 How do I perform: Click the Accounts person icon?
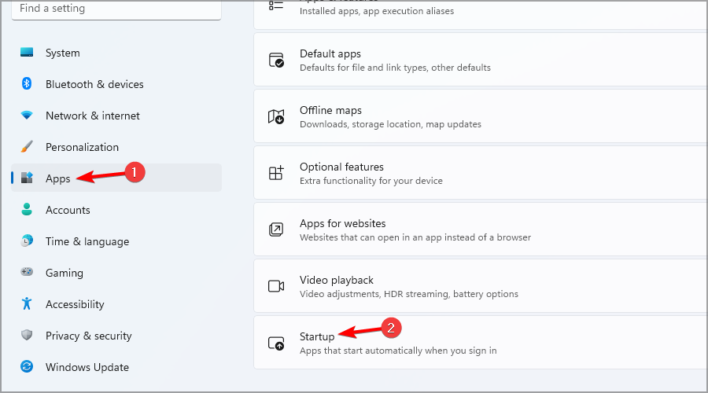coord(27,209)
